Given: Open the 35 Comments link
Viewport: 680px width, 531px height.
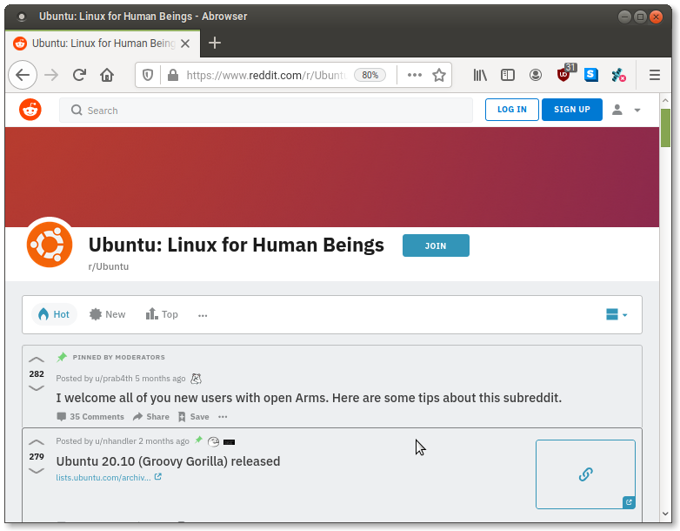Looking at the screenshot, I should pyautogui.click(x=90, y=417).
